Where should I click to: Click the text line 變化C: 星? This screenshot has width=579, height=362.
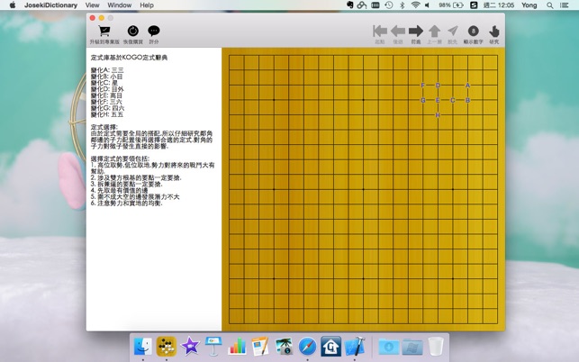pos(104,83)
